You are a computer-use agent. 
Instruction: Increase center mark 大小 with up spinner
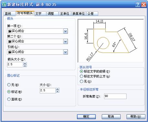(58, 89)
